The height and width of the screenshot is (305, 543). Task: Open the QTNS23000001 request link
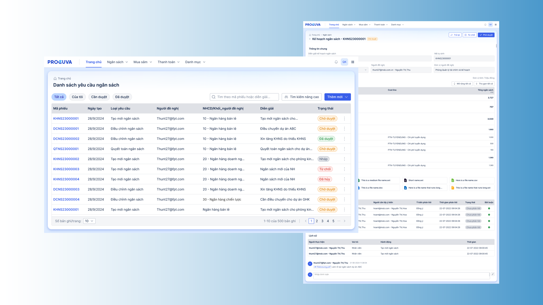pyautogui.click(x=66, y=149)
